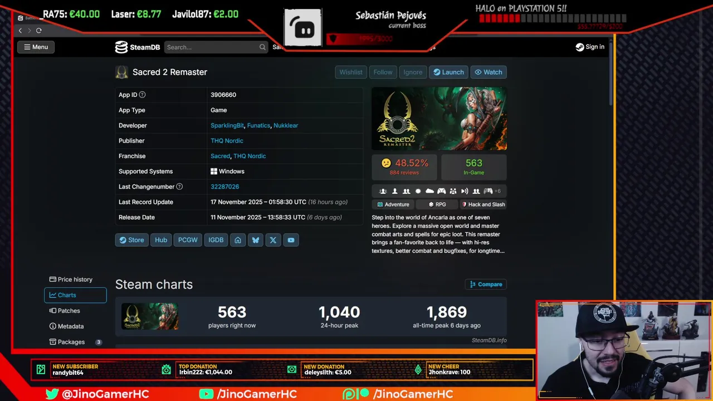713x401 pixels.
Task: Open the PCGW button
Action: click(x=188, y=240)
